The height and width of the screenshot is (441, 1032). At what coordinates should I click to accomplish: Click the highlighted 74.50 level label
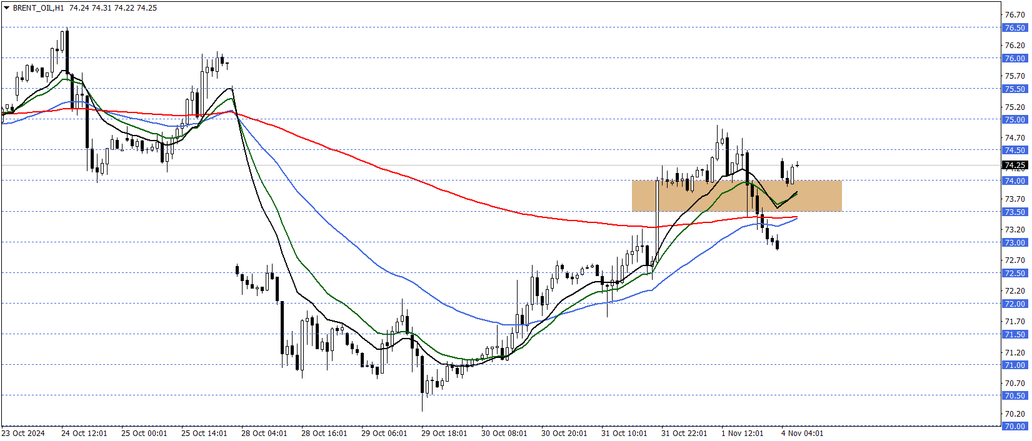pos(1014,150)
